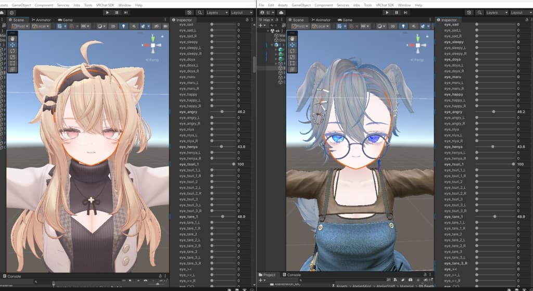Select the Rotate tool in left Scene view

(x=12, y=51)
